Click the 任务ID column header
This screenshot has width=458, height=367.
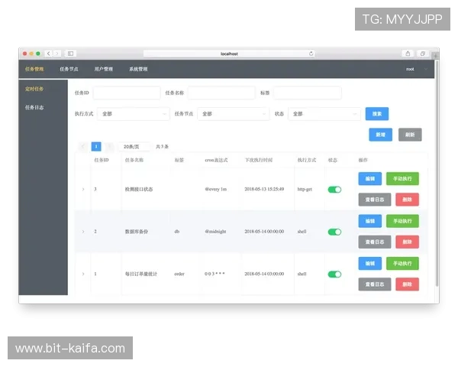[x=102, y=160]
